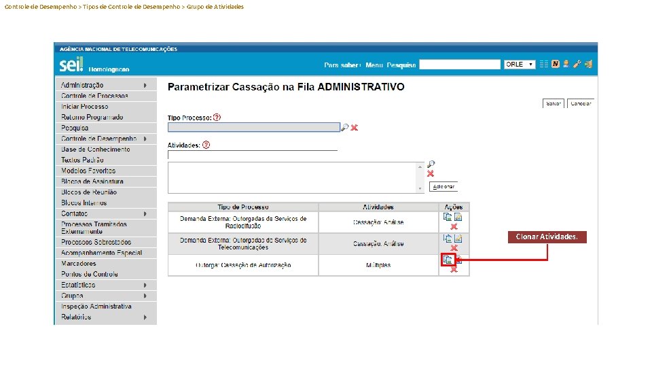Open Controle de Desempenho breadcrumb link

[41, 7]
